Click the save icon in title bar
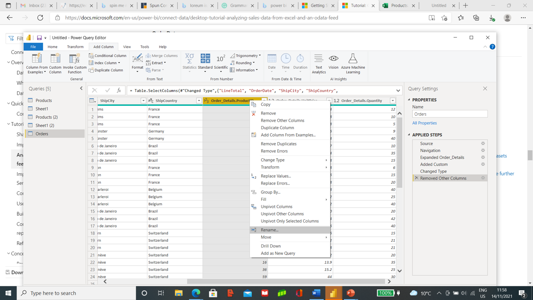 pos(39,37)
